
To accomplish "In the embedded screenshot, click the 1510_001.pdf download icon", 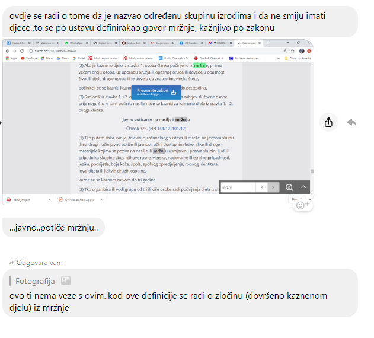I will tap(9, 200).
